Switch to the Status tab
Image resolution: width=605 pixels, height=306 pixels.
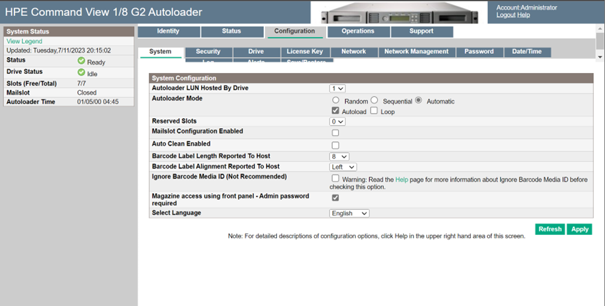(x=232, y=32)
